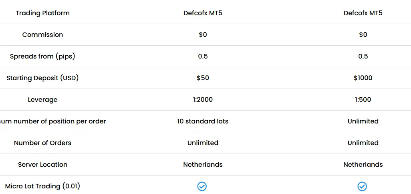Select the Server Location row label
The height and width of the screenshot is (194, 411).
(42, 165)
